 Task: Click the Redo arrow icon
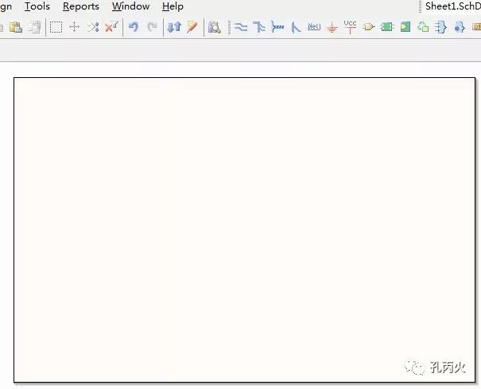pos(152,27)
